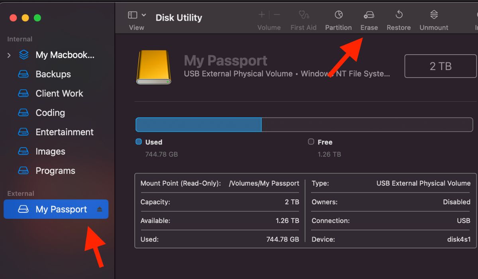The width and height of the screenshot is (478, 279).
Task: Click the Images drive icon
Action: [24, 151]
